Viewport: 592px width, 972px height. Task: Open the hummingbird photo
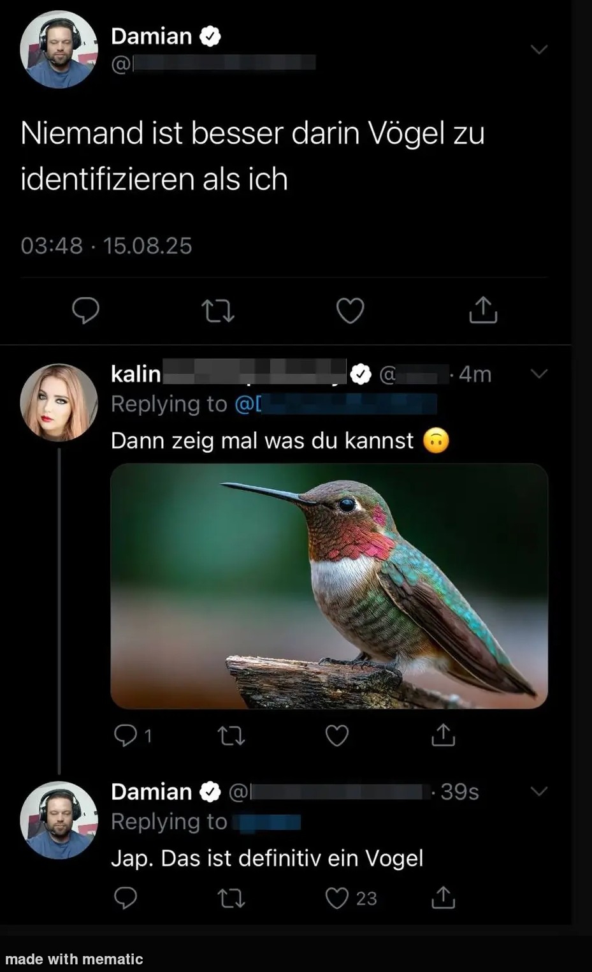tap(329, 585)
